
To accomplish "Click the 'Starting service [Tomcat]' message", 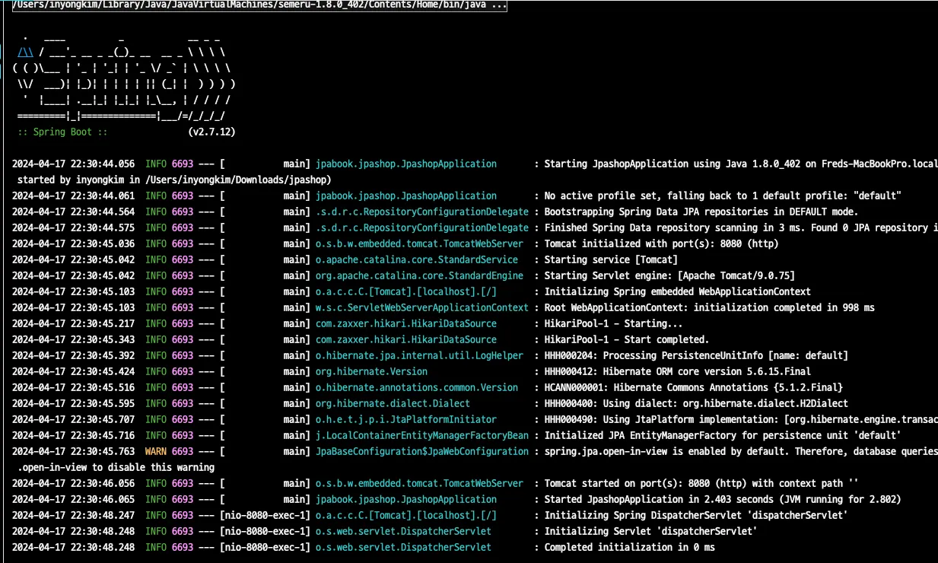I will coord(612,259).
